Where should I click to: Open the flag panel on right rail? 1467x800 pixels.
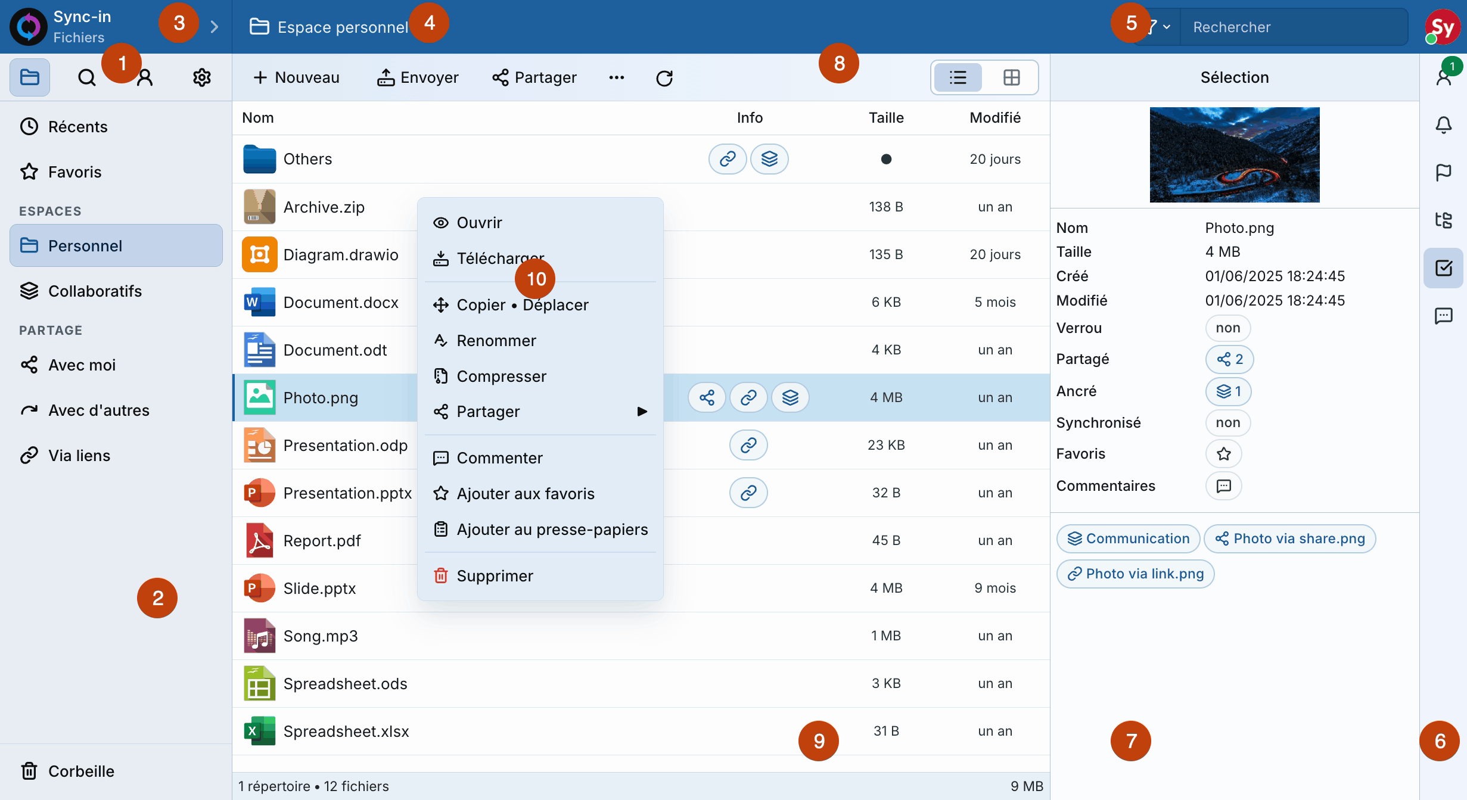coord(1444,173)
